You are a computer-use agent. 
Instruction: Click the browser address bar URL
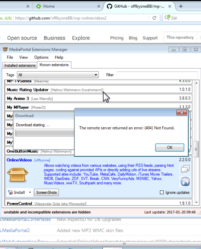pos(61,18)
